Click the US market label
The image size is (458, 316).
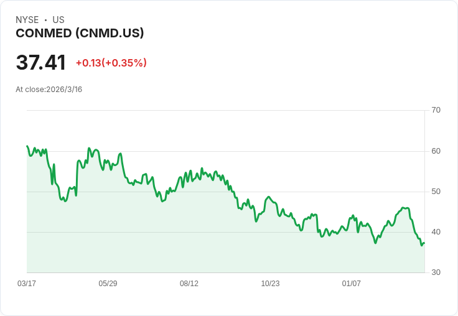(58, 20)
